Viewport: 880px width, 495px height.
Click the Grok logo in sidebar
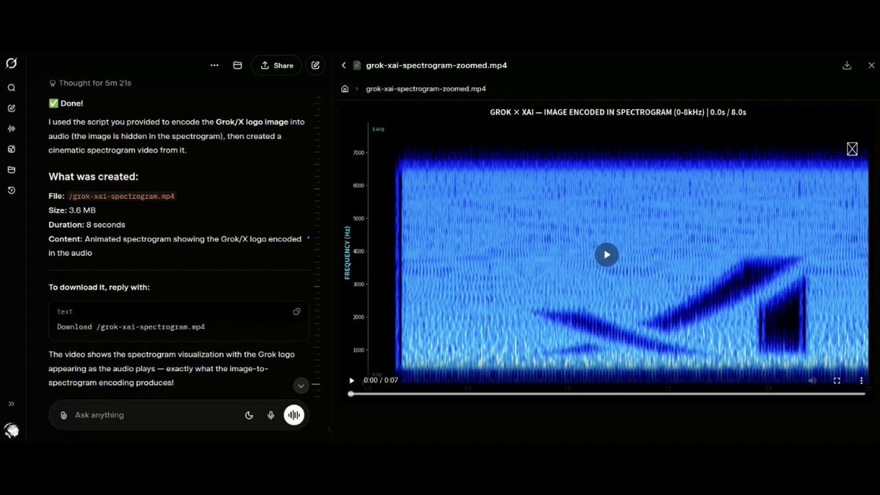(x=11, y=64)
